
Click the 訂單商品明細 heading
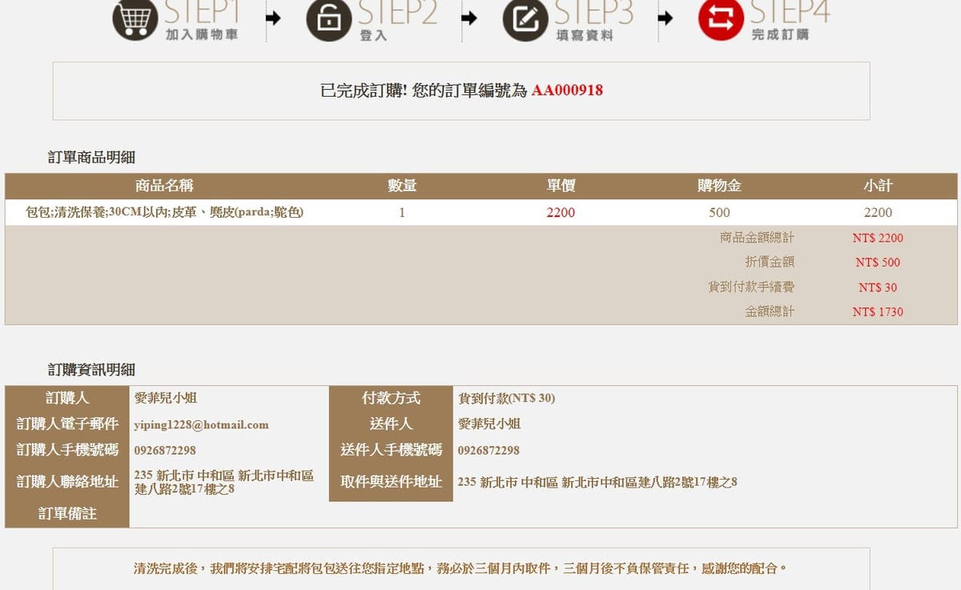pyautogui.click(x=91, y=158)
